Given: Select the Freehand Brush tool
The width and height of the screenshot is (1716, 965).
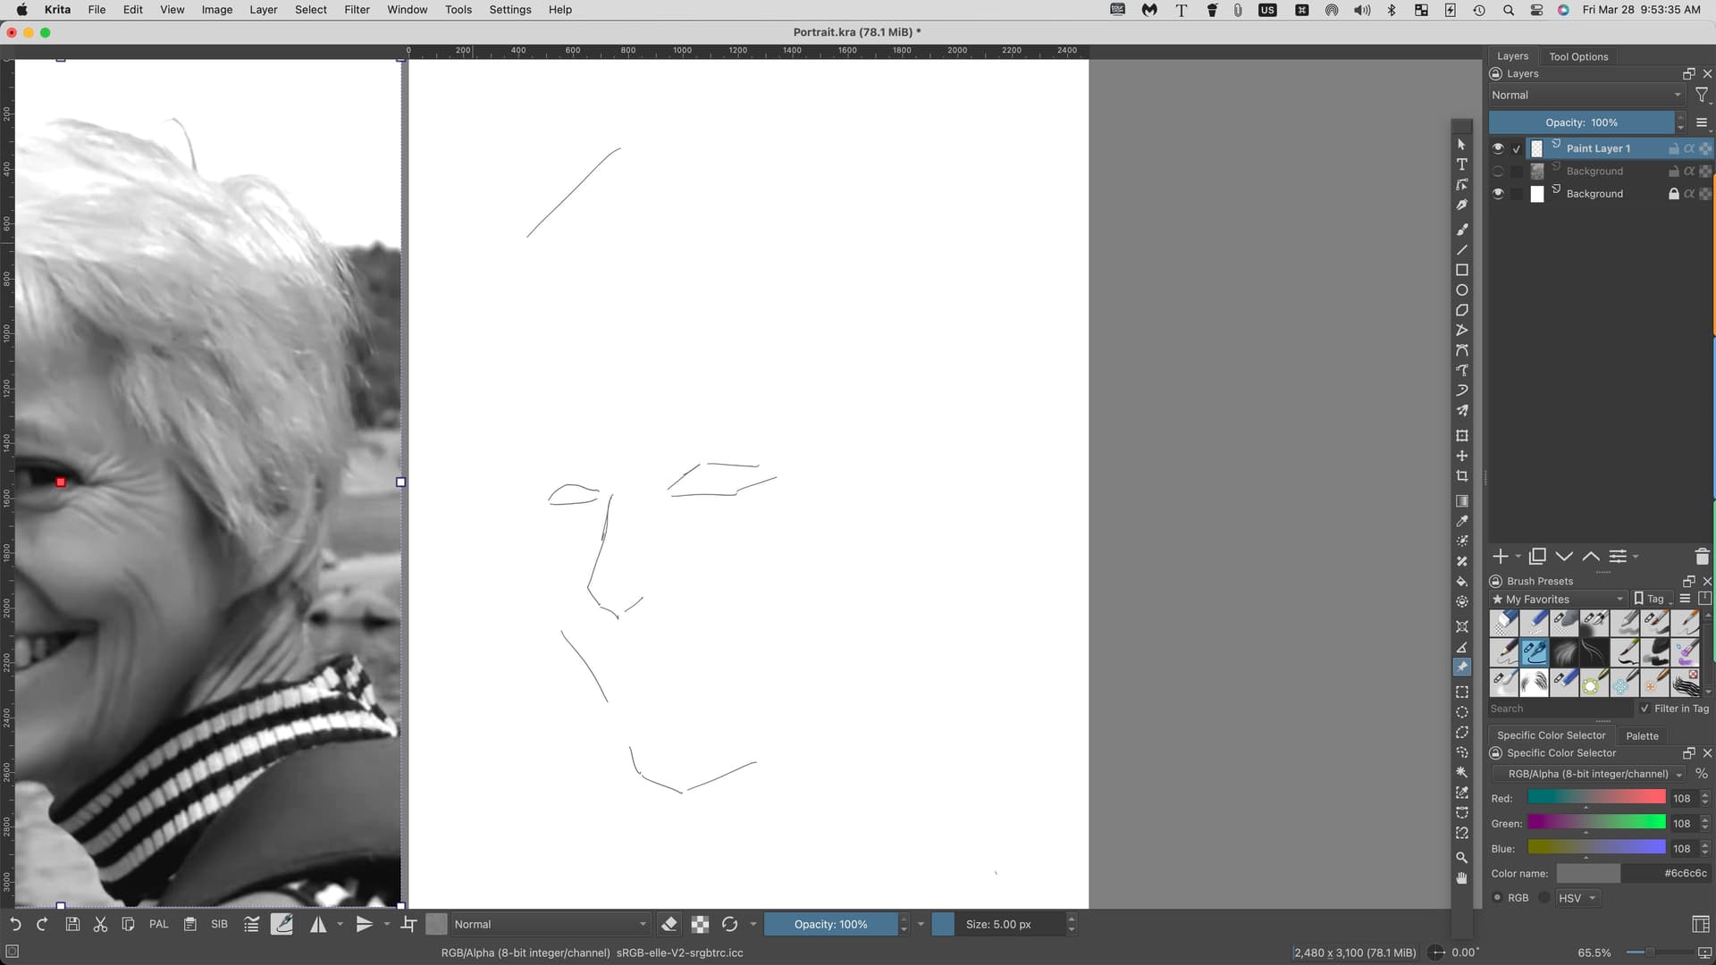Looking at the screenshot, I should click(1462, 230).
